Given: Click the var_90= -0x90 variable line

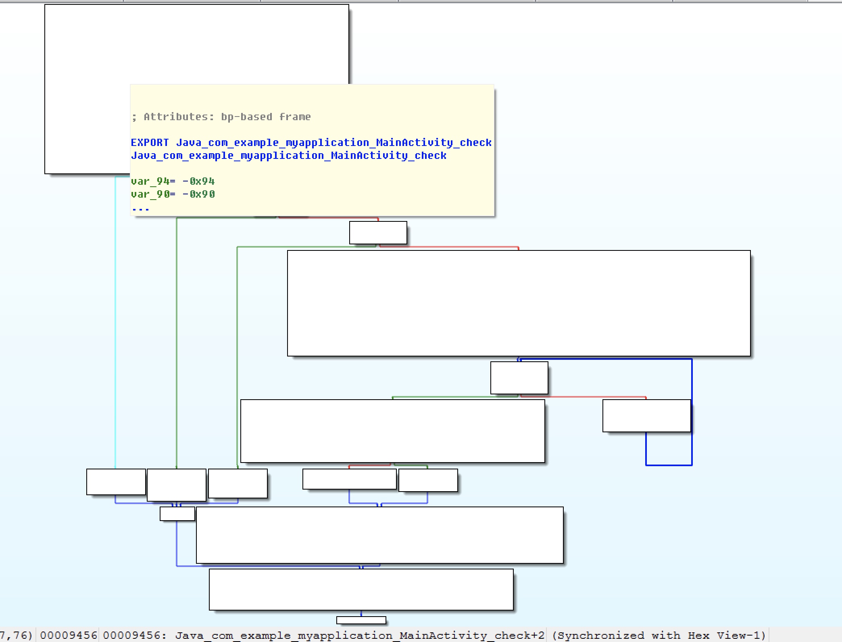Looking at the screenshot, I should pos(173,194).
